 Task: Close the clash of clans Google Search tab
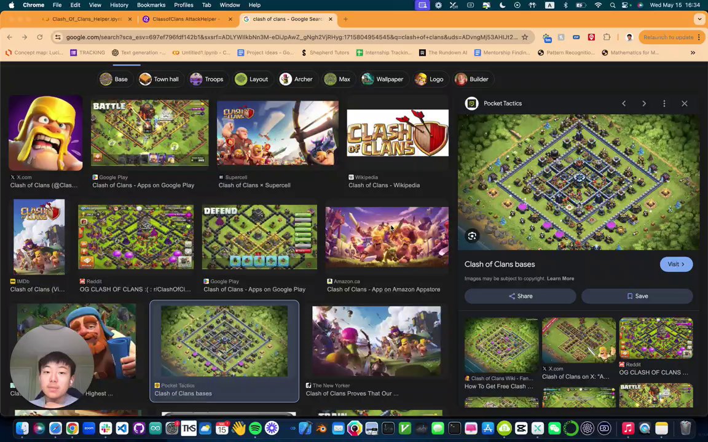click(x=331, y=19)
